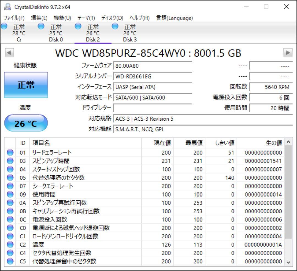Click the 正常 health status button
This screenshot has width=297, height=271.
(26, 85)
